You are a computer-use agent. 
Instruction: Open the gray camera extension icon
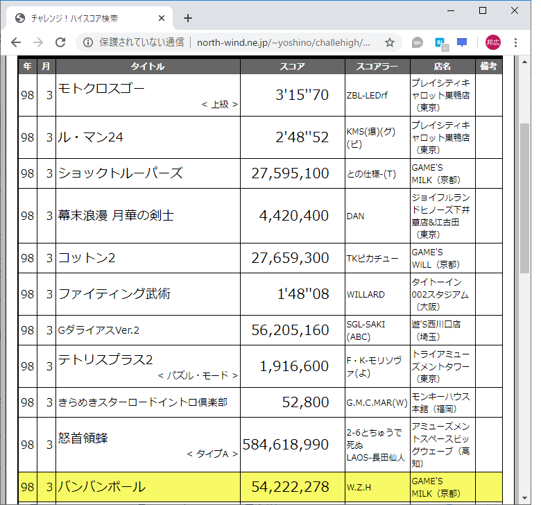pos(418,42)
